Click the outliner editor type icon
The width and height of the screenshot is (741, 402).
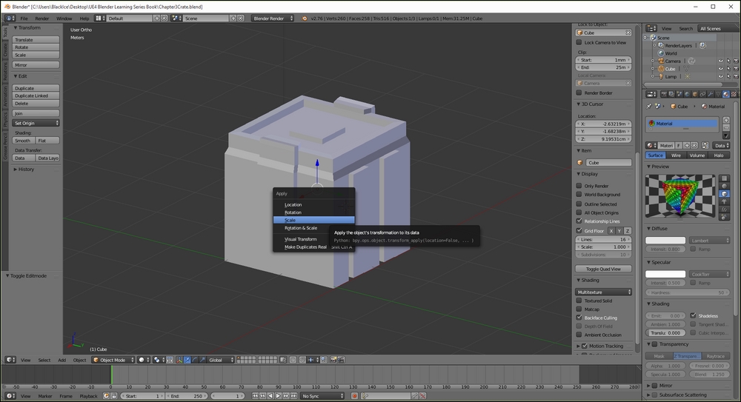651,28
